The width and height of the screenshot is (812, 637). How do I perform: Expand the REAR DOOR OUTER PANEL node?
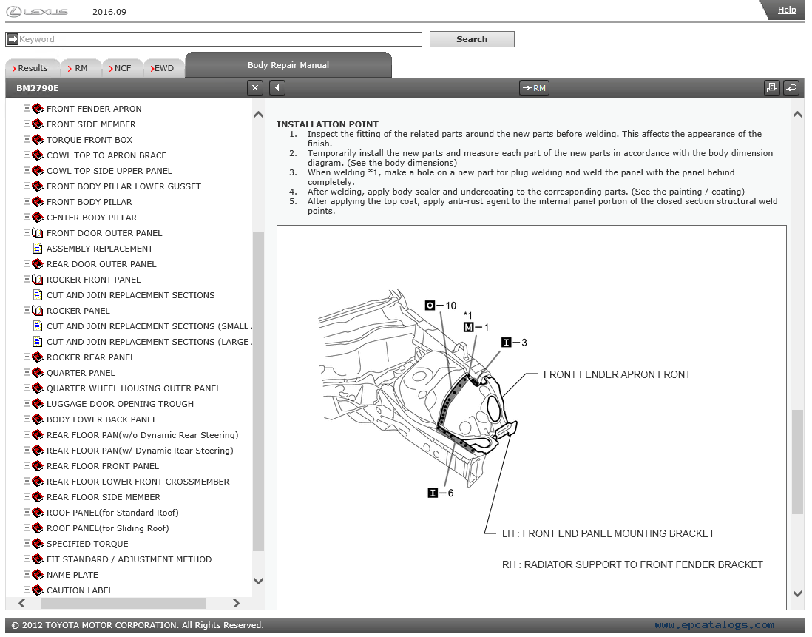point(27,263)
